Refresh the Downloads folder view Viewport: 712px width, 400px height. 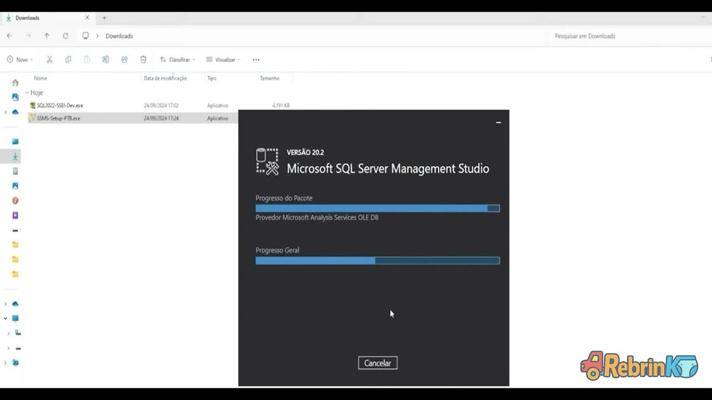66,36
